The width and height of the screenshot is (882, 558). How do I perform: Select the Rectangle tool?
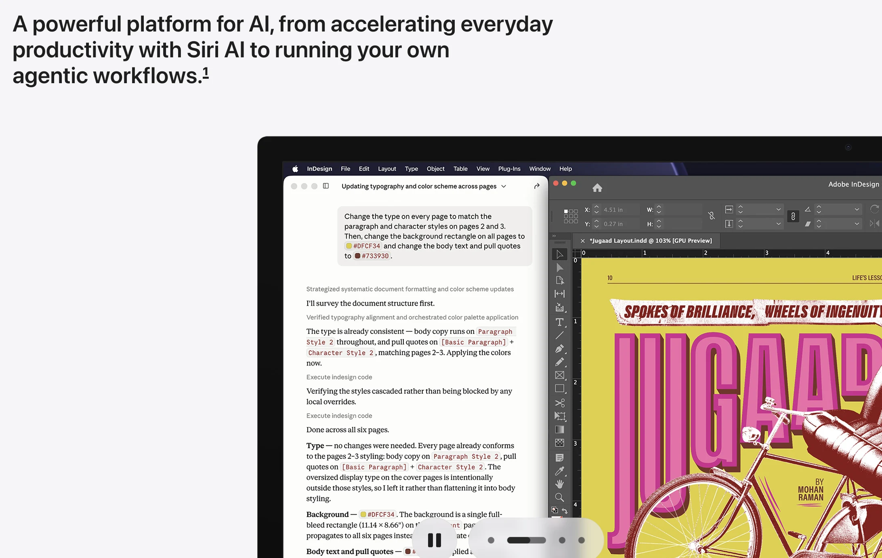coord(560,389)
